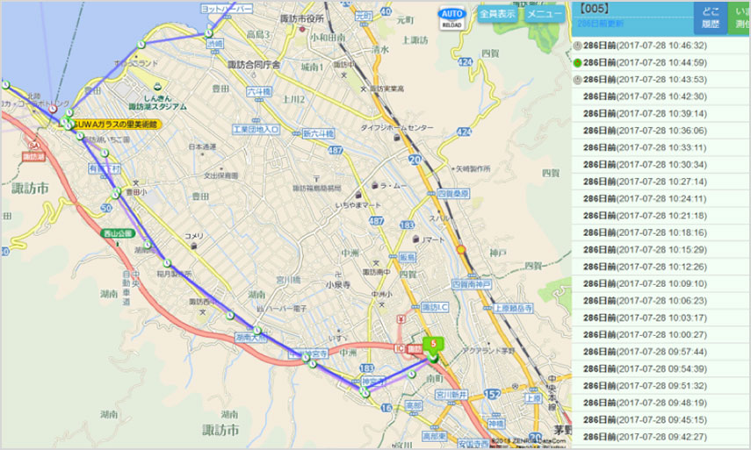
Task: Switch to the どこ履歴 tab
Action: point(711,18)
